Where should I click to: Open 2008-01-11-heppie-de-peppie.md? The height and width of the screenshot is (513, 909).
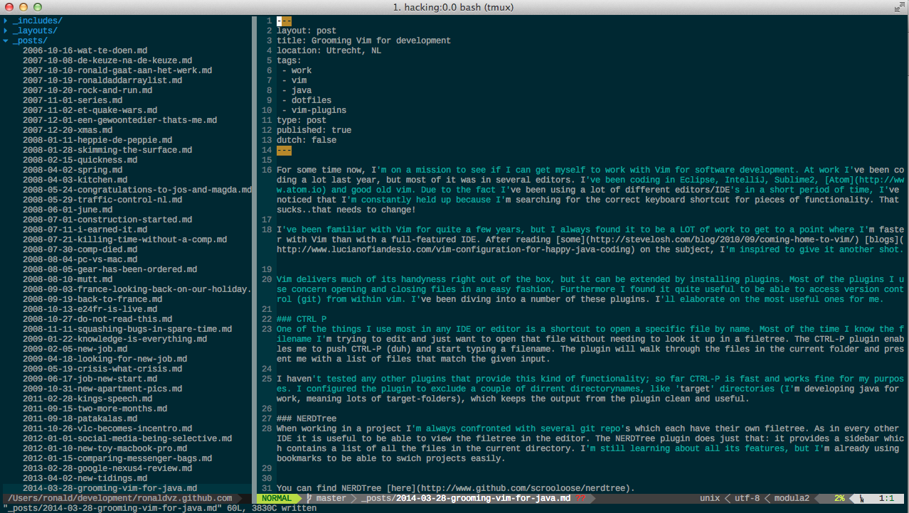(x=97, y=140)
